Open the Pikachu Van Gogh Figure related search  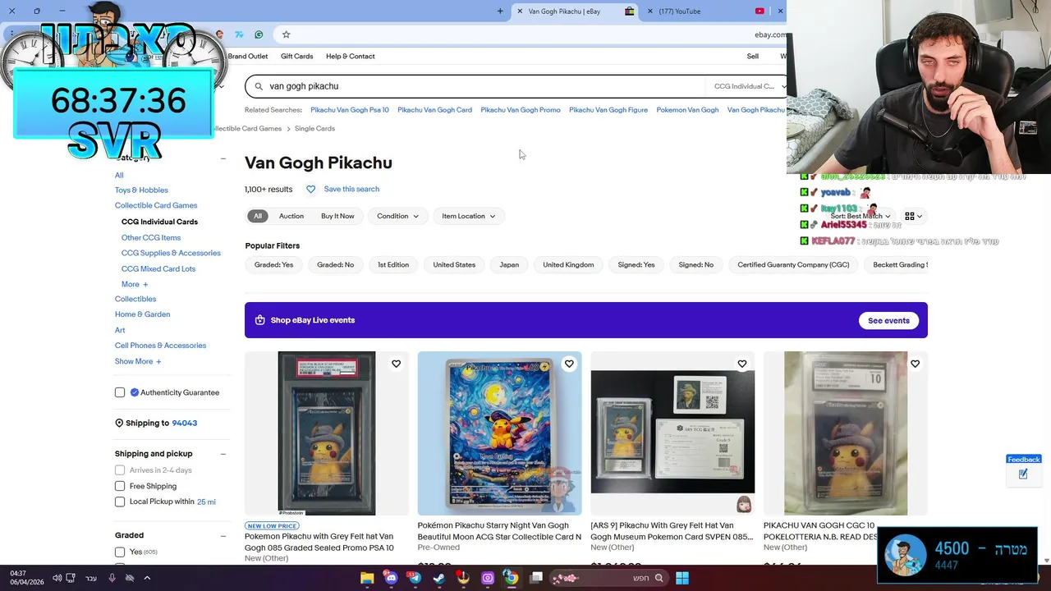[608, 110]
